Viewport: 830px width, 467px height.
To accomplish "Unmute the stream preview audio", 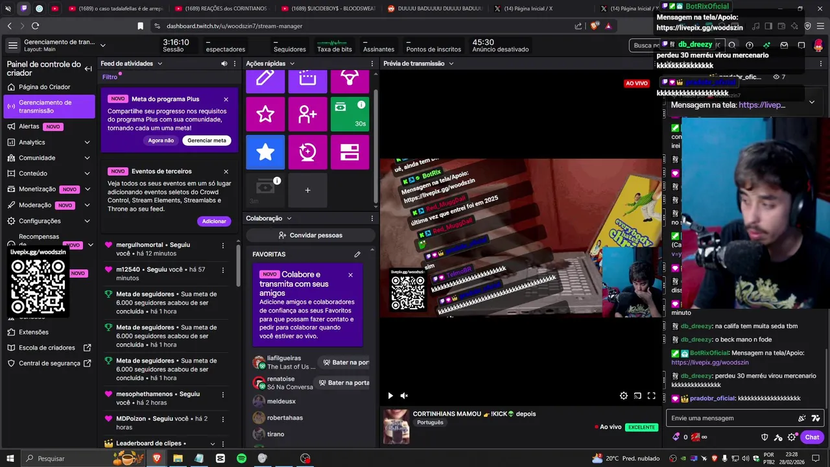I will pos(404,396).
